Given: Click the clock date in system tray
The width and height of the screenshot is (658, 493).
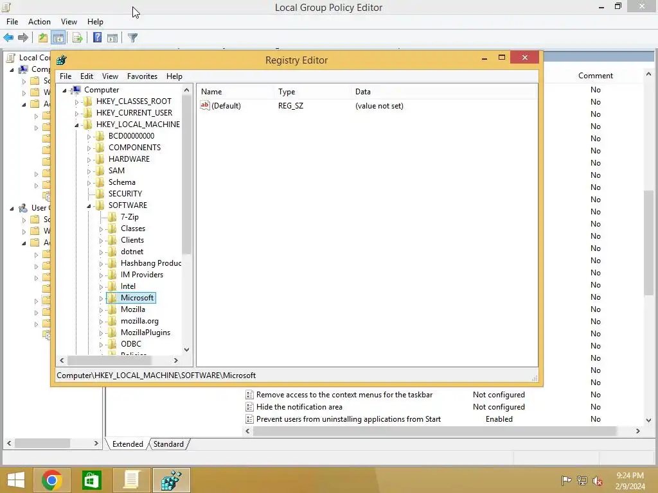Looking at the screenshot, I should (x=630, y=487).
